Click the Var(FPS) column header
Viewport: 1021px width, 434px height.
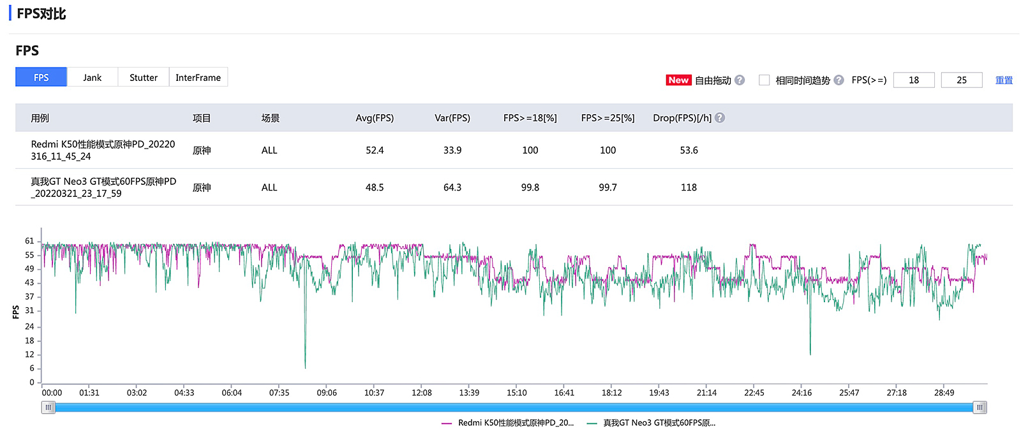pos(452,118)
